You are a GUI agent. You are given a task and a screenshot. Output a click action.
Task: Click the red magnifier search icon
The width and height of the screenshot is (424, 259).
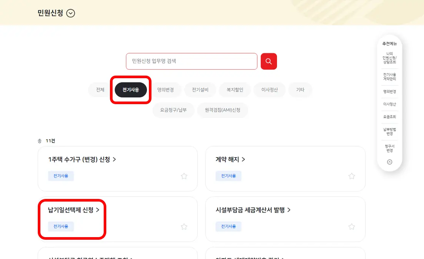pos(269,61)
